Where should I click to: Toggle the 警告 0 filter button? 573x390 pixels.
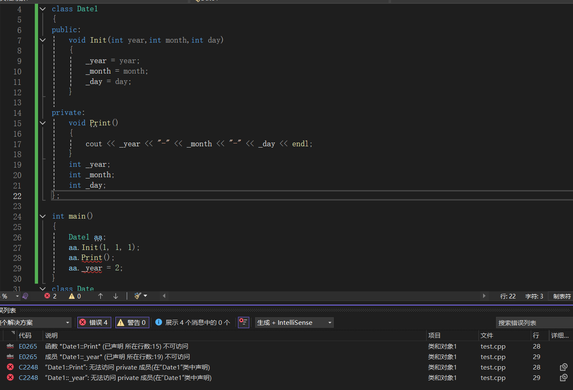(x=132, y=322)
